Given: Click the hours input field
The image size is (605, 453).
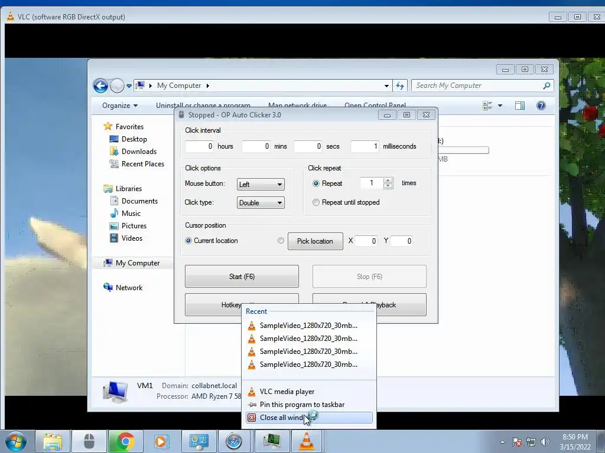Looking at the screenshot, I should [199, 146].
